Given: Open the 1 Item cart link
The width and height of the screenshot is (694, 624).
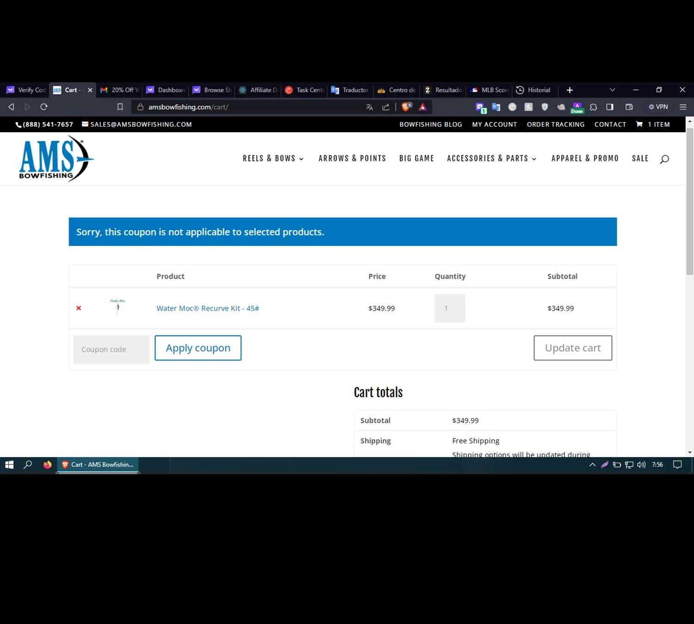Looking at the screenshot, I should pos(653,124).
